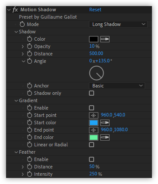Click the Angle dial control
The image size is (158, 184).
[x=97, y=73]
